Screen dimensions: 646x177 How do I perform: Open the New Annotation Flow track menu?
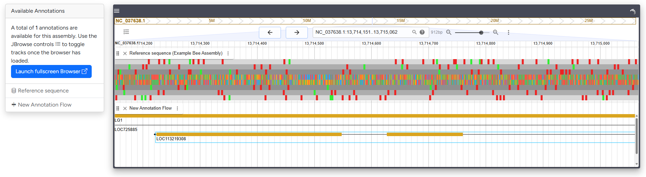178,108
